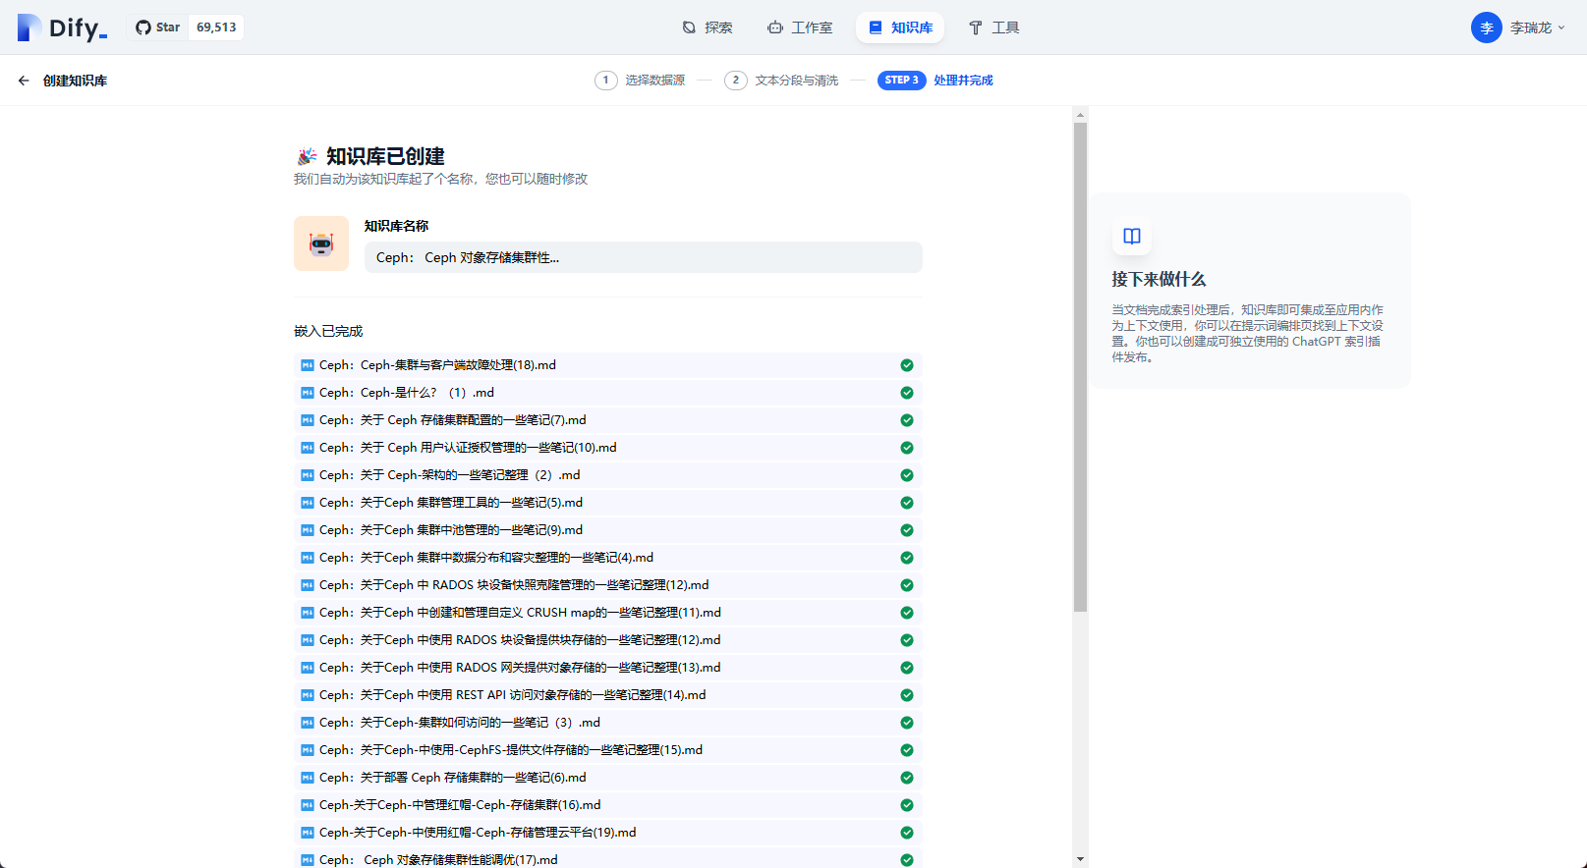The width and height of the screenshot is (1587, 868).
Task: Open the 探索 tab
Action: point(708,27)
